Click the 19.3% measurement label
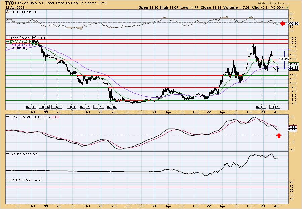This screenshot has width=302, height=209. pos(284,59)
